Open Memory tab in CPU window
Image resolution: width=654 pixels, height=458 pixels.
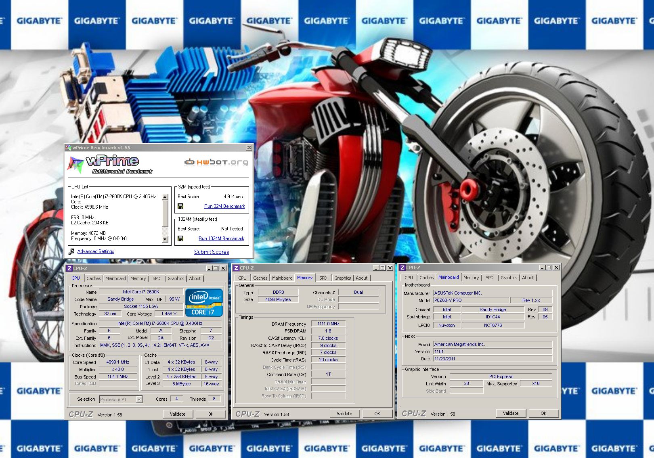pos(138,278)
